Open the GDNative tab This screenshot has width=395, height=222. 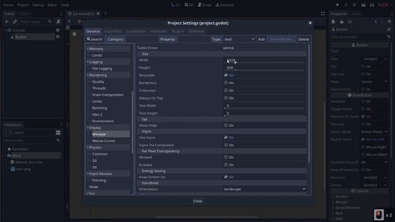(x=196, y=31)
